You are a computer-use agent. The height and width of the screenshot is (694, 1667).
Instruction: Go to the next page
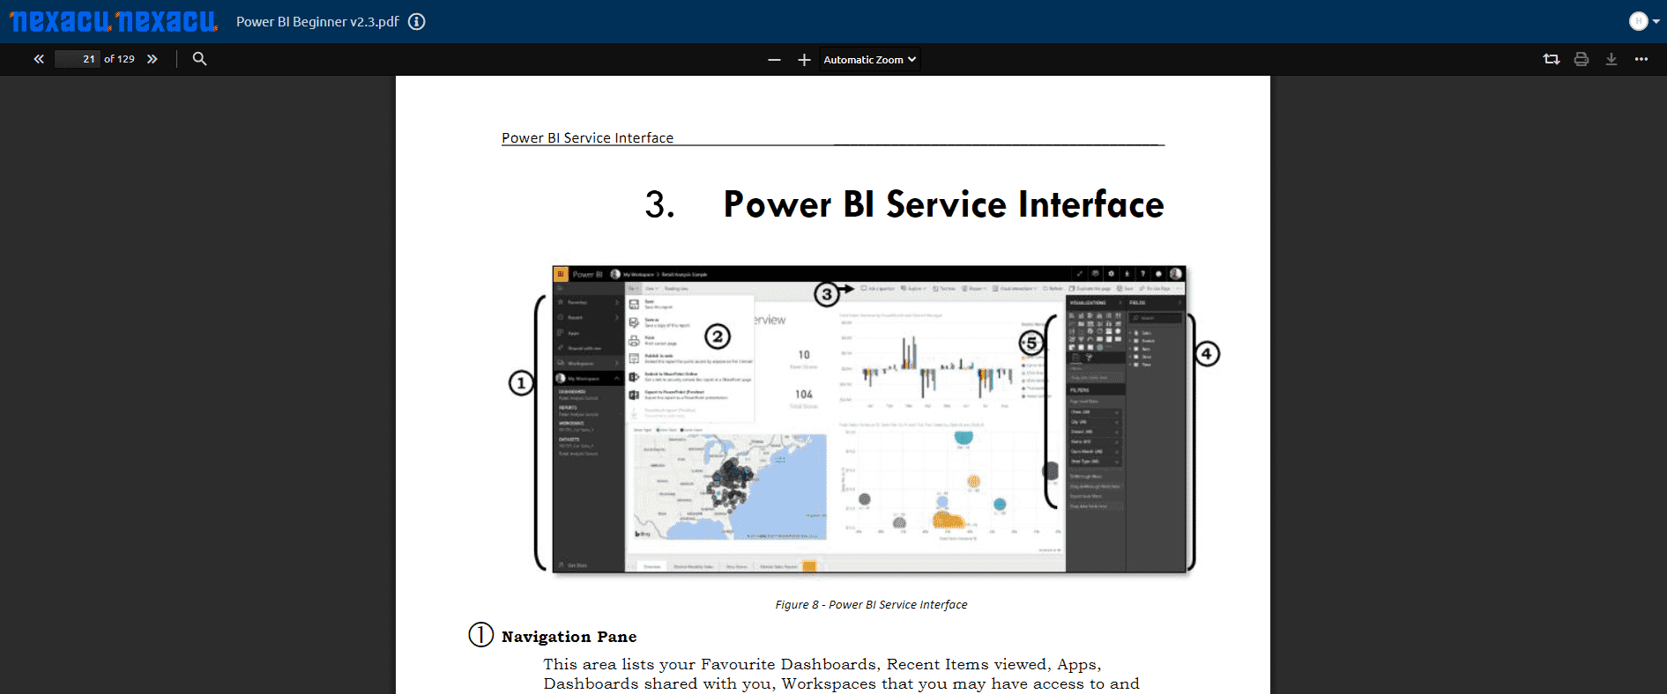pos(153,59)
